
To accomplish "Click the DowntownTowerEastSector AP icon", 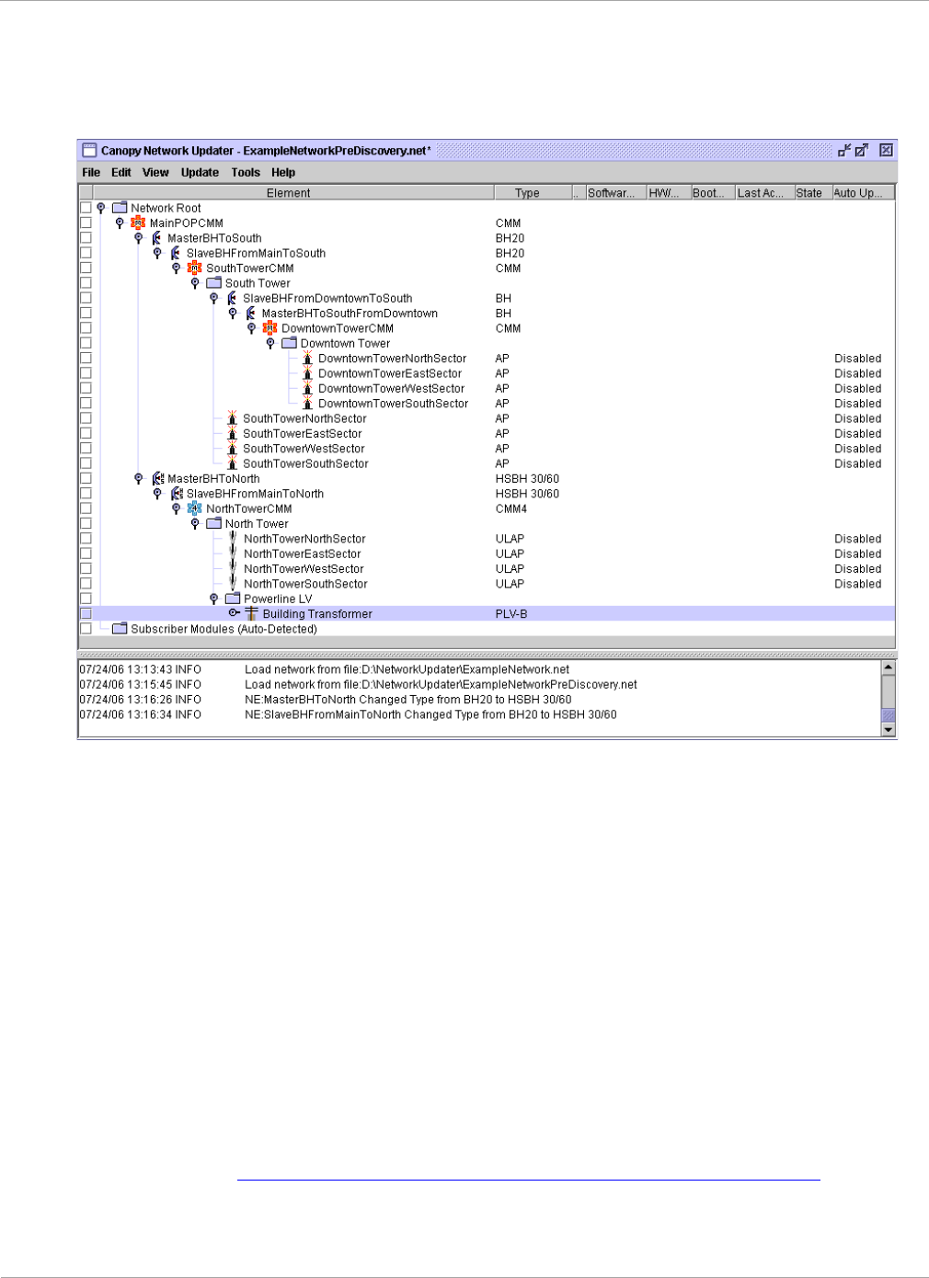I will (307, 373).
